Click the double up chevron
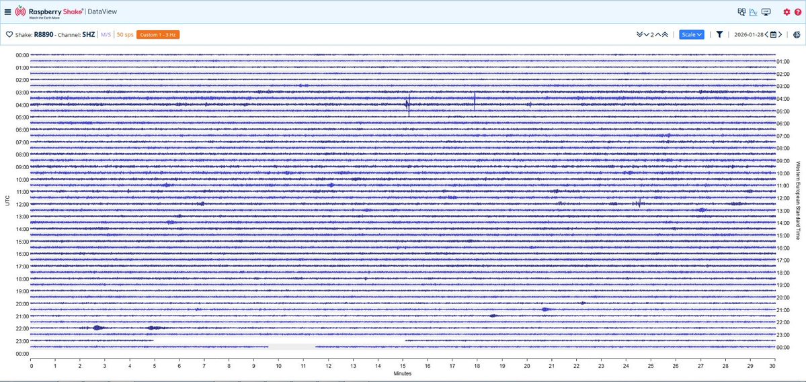Screen dimensions: 806x382 coord(665,34)
